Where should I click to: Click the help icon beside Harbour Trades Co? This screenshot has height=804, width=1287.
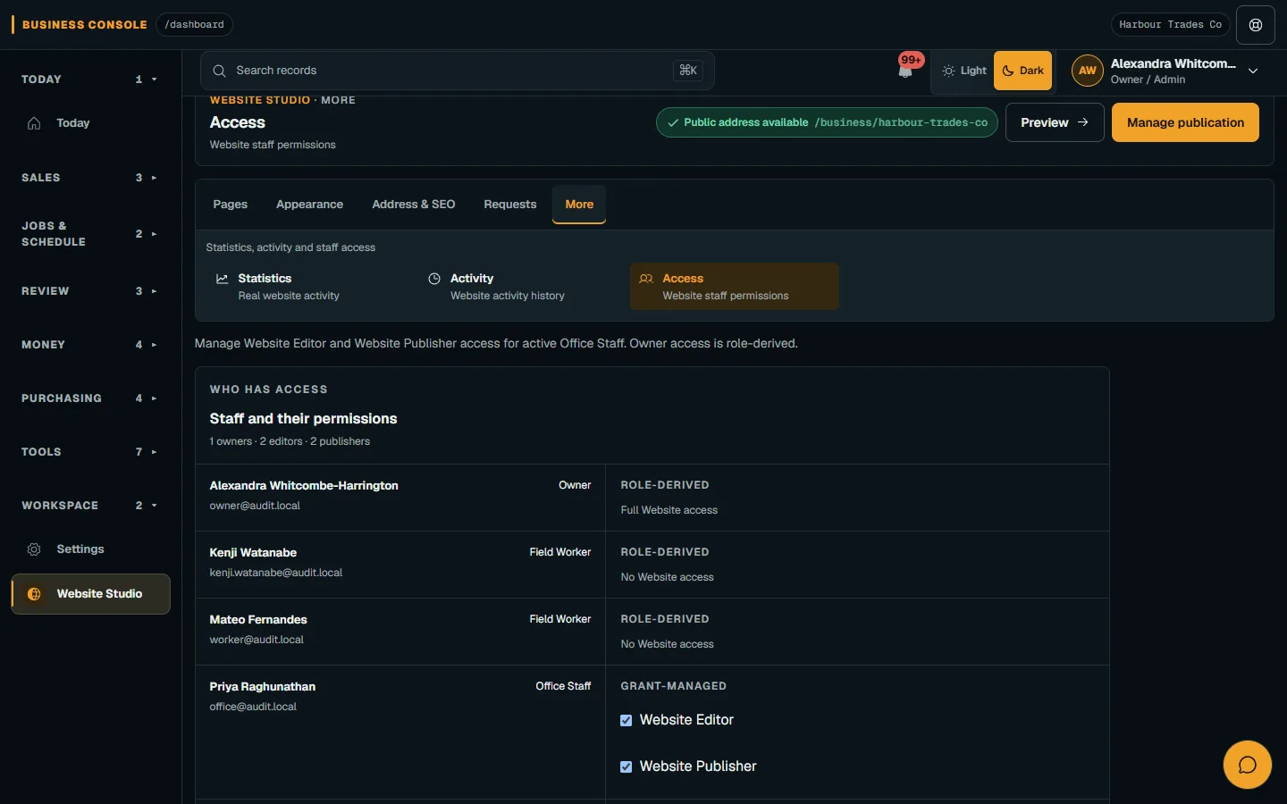coord(1256,25)
